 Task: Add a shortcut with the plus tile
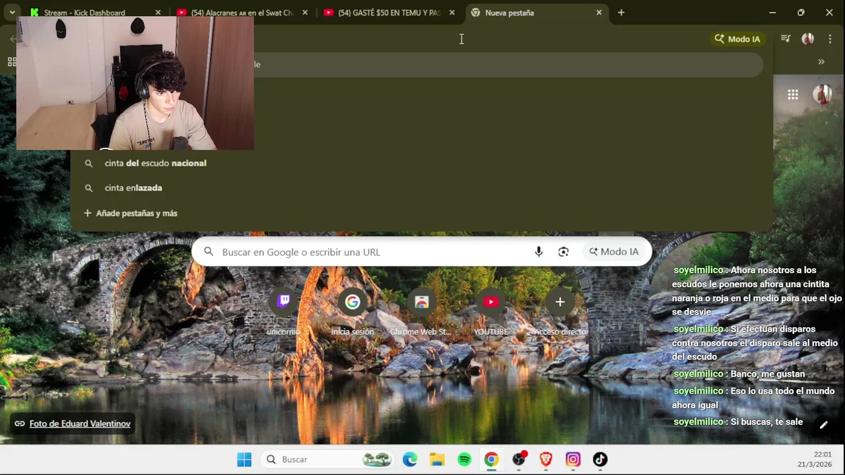[560, 311]
